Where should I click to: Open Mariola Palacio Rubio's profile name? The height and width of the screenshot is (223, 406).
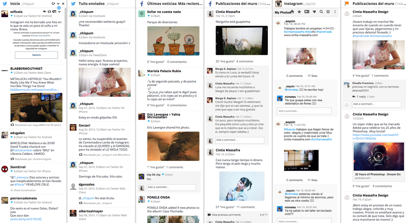point(164,71)
